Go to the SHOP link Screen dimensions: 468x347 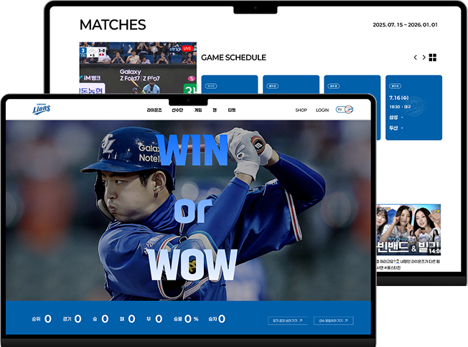(x=301, y=110)
